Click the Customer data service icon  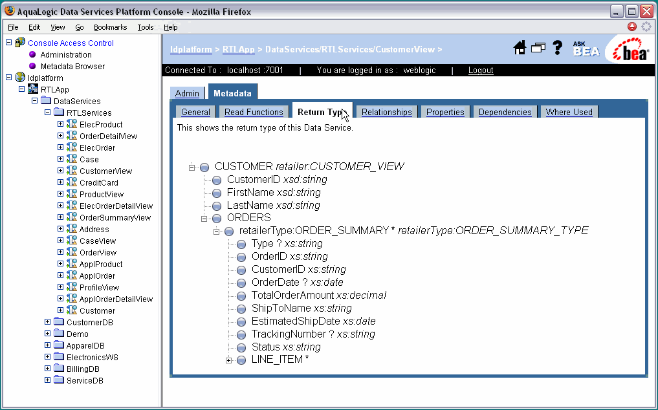[72, 310]
